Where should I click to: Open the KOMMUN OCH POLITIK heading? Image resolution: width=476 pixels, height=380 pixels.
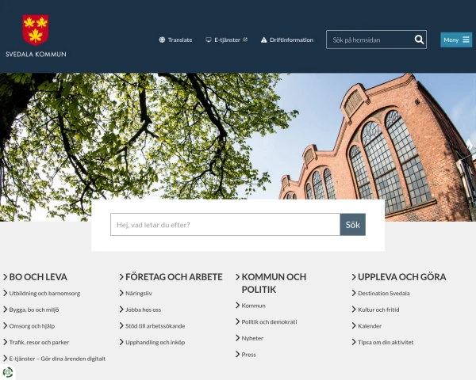(274, 283)
